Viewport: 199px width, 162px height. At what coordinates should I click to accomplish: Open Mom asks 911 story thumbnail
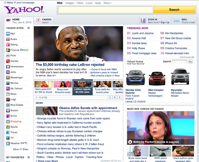click(44, 84)
